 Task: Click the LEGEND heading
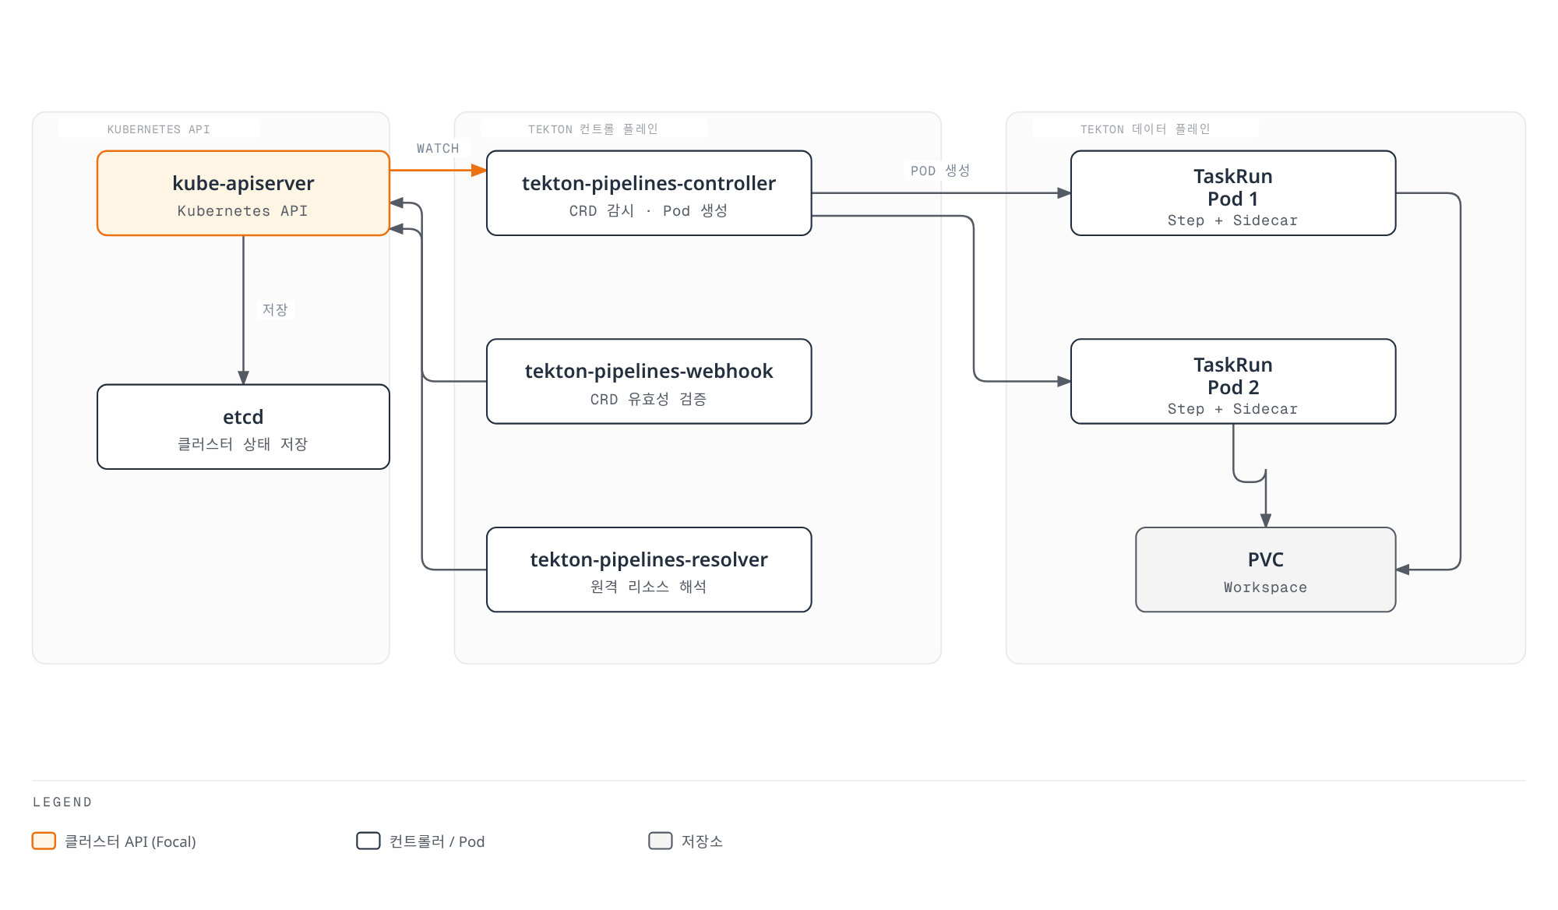coord(62,802)
